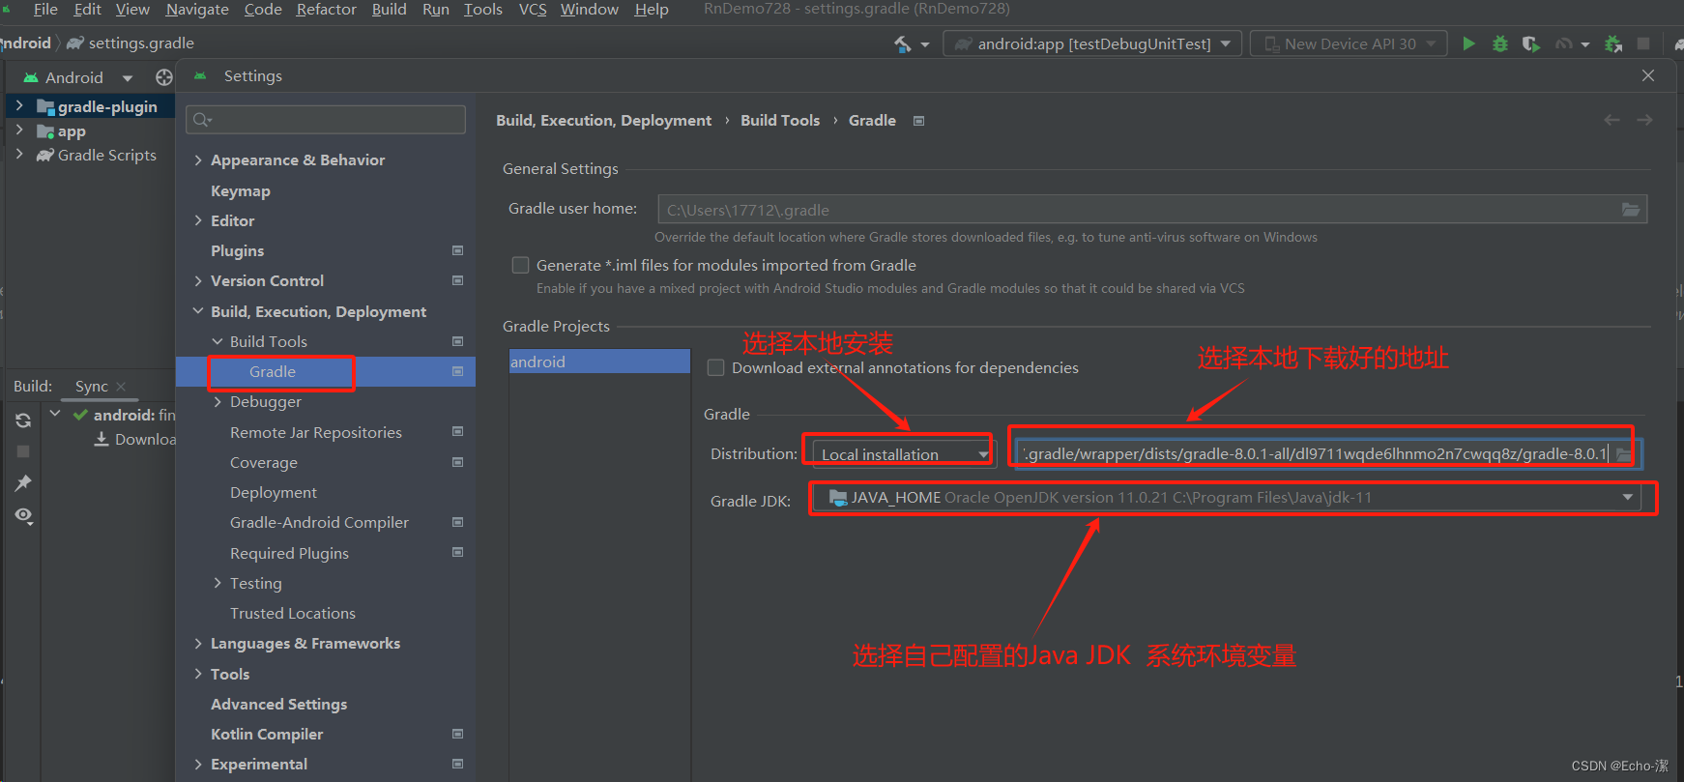
Task: Open the Navigate menu
Action: tap(197, 10)
